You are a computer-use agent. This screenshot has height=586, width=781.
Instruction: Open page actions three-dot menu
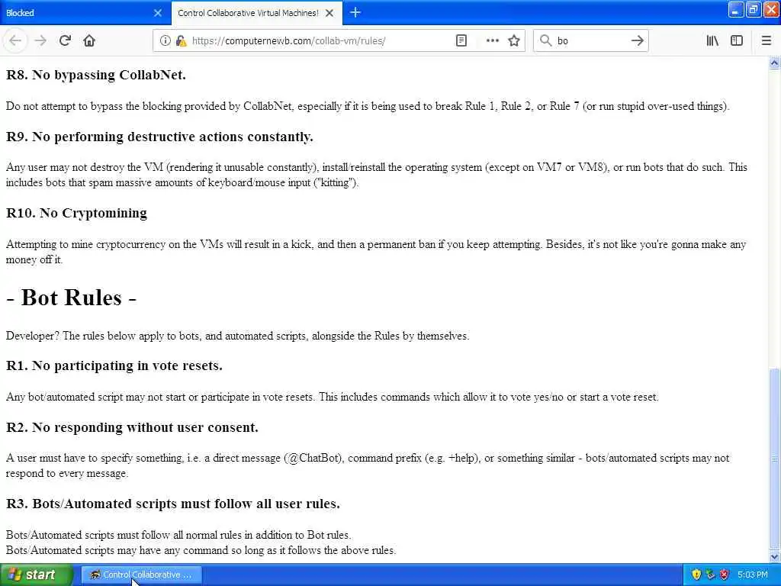[x=492, y=41]
